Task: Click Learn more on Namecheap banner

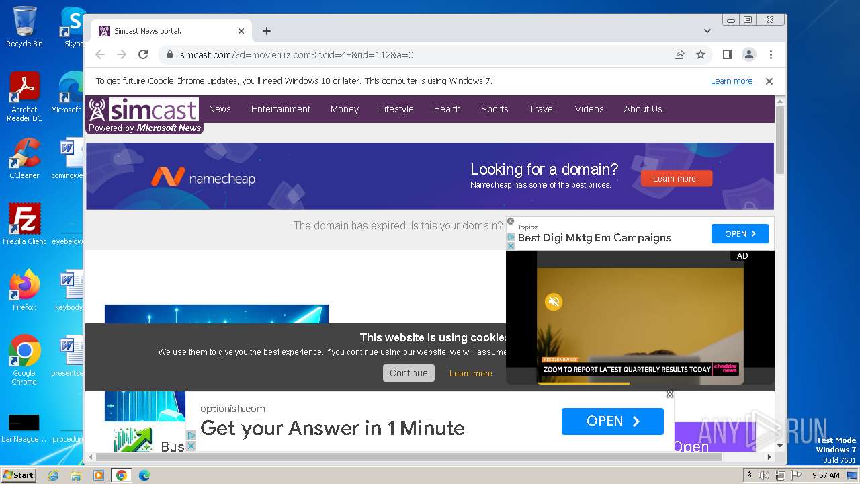Action: pos(677,179)
